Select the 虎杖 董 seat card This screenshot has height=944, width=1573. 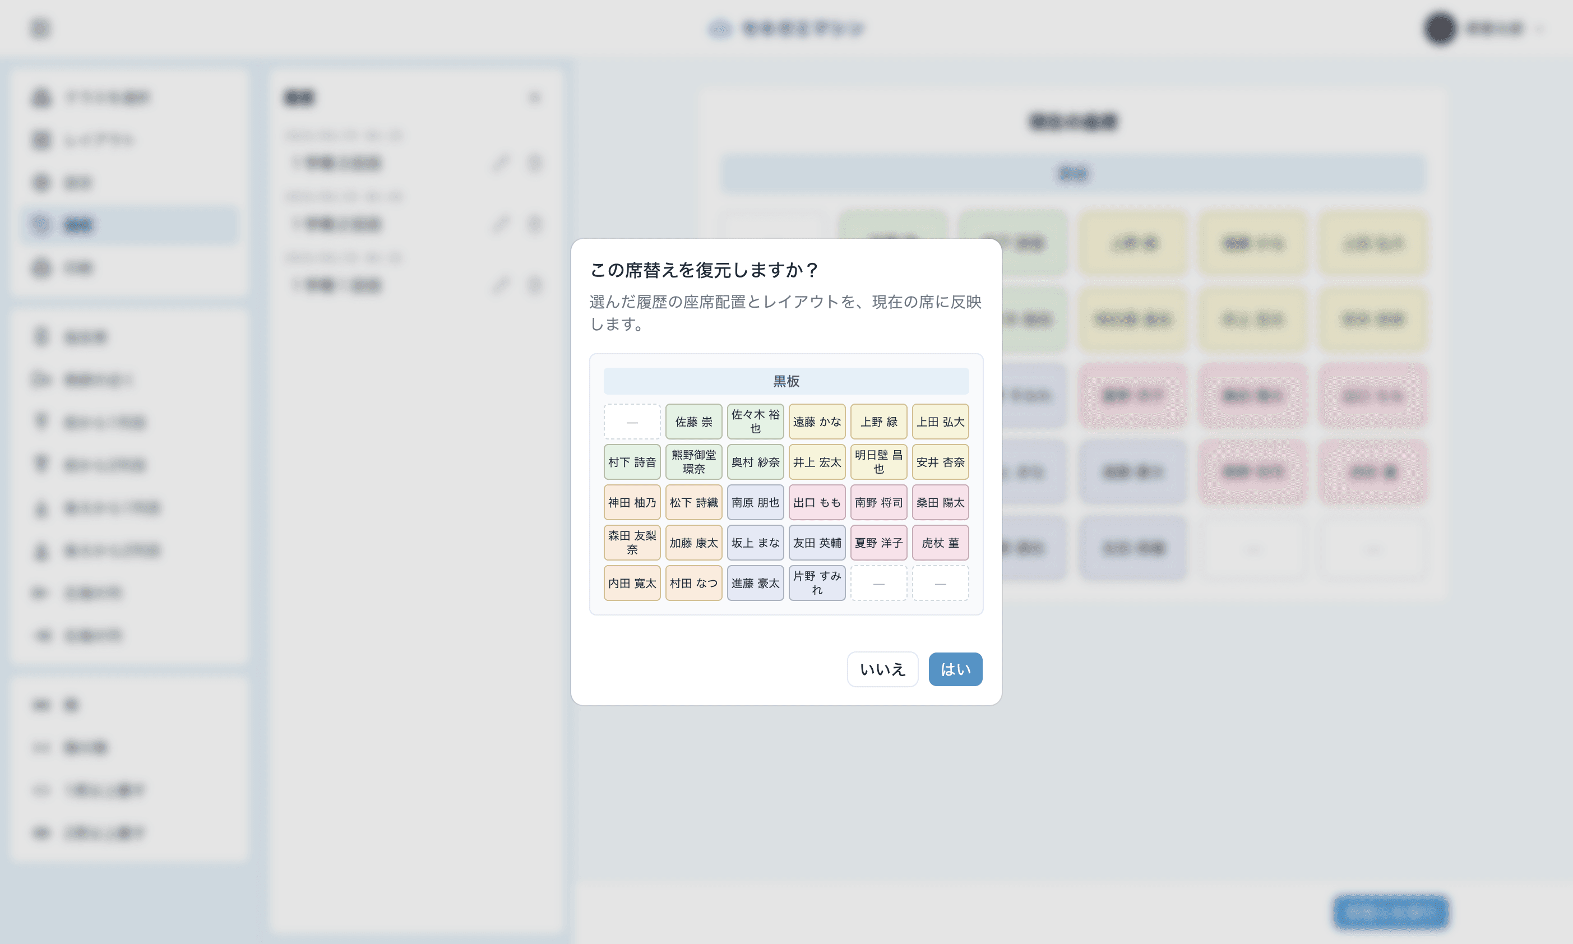[x=940, y=543]
